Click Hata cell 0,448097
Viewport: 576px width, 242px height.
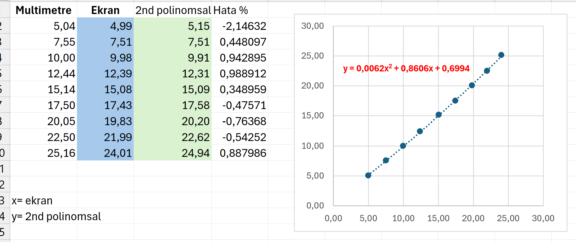pos(240,42)
